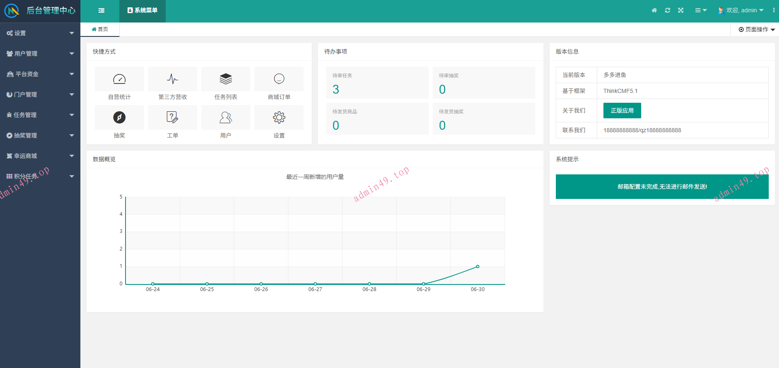
Task: Collapse the sidebar with the hamburger toggle
Action: coord(101,11)
